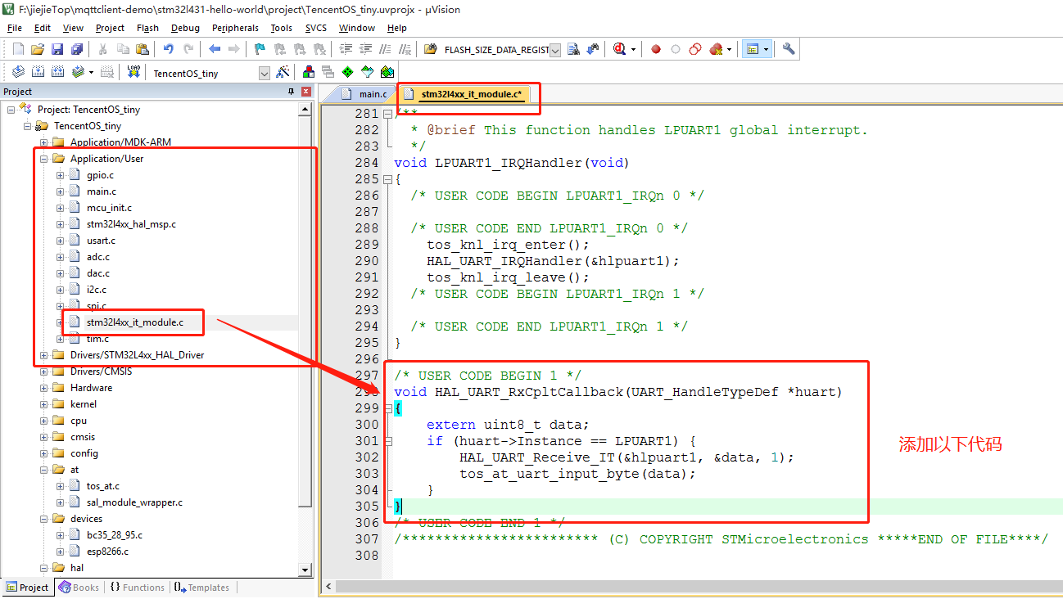Collapse the Application/User folder
Viewport: 1063px width, 599px height.
click(x=44, y=159)
